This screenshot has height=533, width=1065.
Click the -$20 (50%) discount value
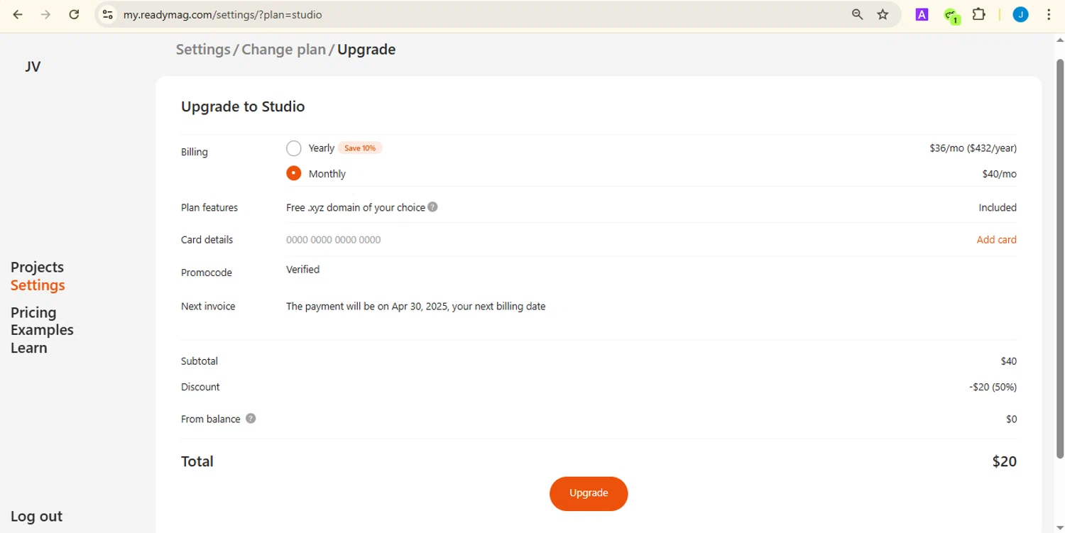coord(993,387)
